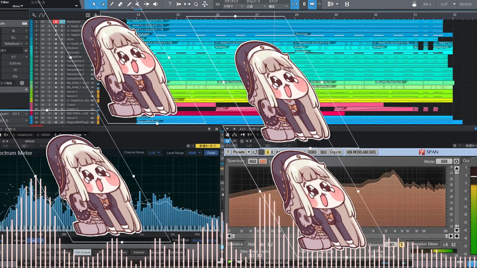The image size is (477, 268).
Task: Select the Bend tool
Action: (147, 4)
